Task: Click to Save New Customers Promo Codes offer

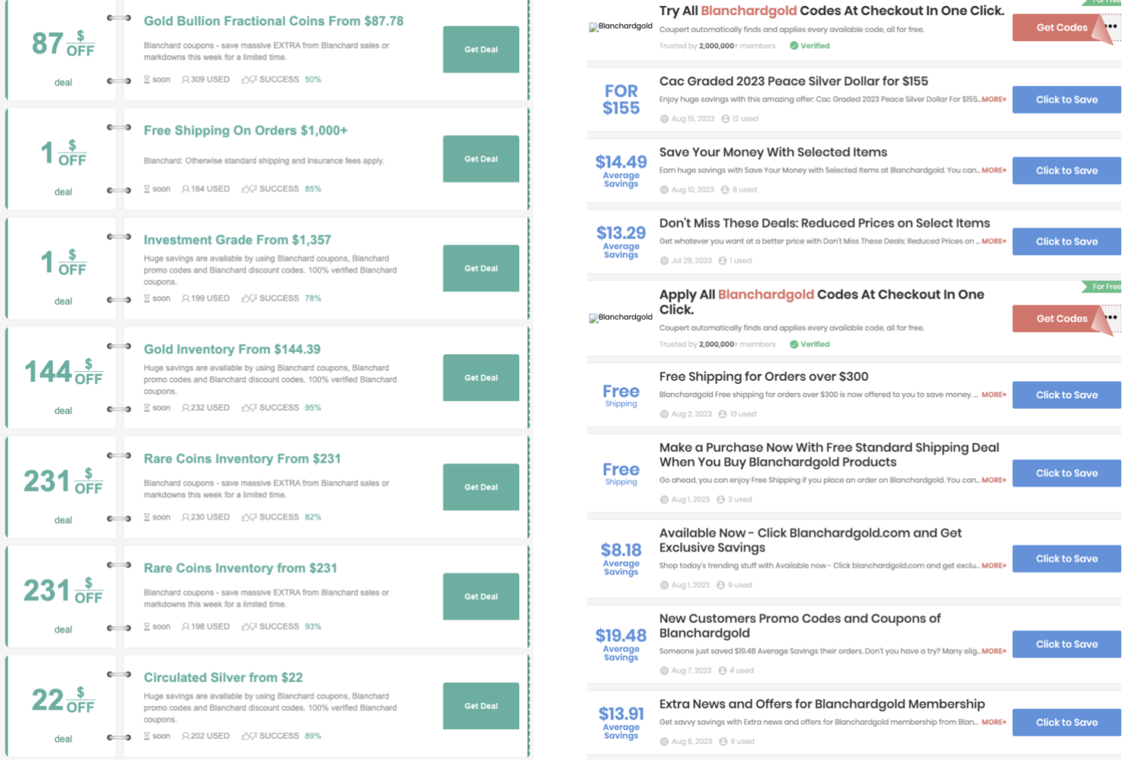Action: click(1067, 644)
